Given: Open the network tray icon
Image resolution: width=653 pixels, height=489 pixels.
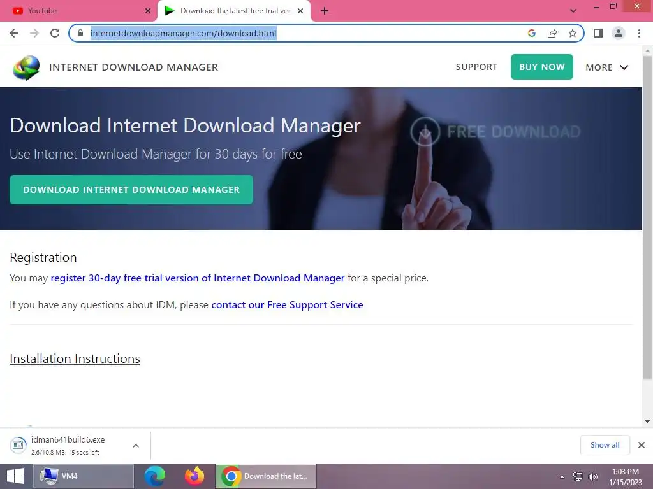Looking at the screenshot, I should pyautogui.click(x=578, y=477).
